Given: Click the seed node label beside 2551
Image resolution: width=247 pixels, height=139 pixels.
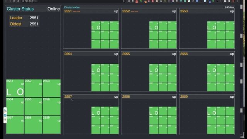Looking at the screenshot, I should (x=76, y=11).
